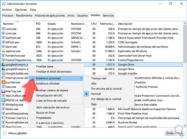Expand the Establecer prioridad submenu arrow
Viewport: 187px width, 139px height.
tap(81, 78)
